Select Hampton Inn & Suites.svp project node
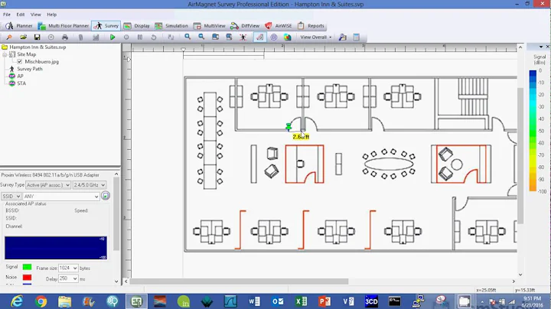Viewport: 551px width, 309px height. [37, 47]
